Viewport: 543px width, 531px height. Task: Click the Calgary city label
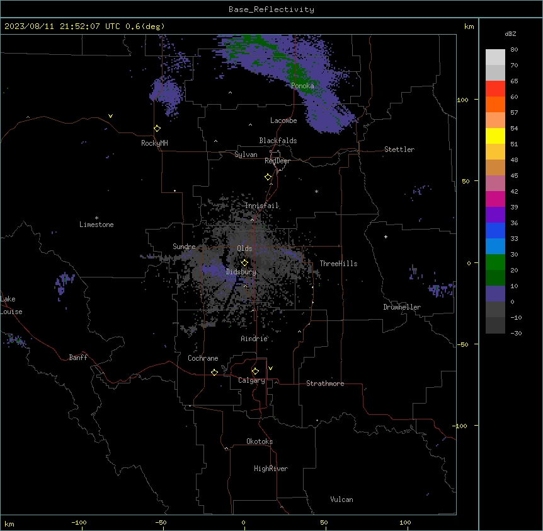(251, 380)
